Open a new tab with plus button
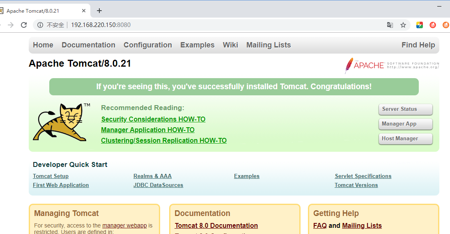Screen dimensions: 450x234 point(99,11)
